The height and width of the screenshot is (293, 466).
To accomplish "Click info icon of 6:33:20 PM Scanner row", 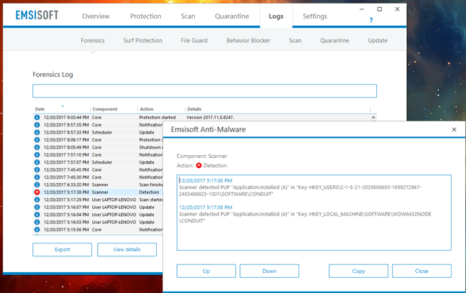I will [x=37, y=185].
